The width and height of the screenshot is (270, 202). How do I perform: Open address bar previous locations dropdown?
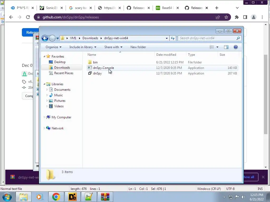[167, 38]
